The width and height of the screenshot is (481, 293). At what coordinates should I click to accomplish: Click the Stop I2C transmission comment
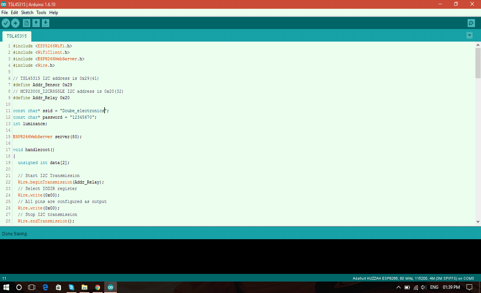click(x=48, y=215)
